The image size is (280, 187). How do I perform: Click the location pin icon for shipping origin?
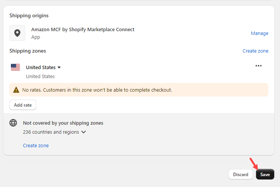[17, 33]
